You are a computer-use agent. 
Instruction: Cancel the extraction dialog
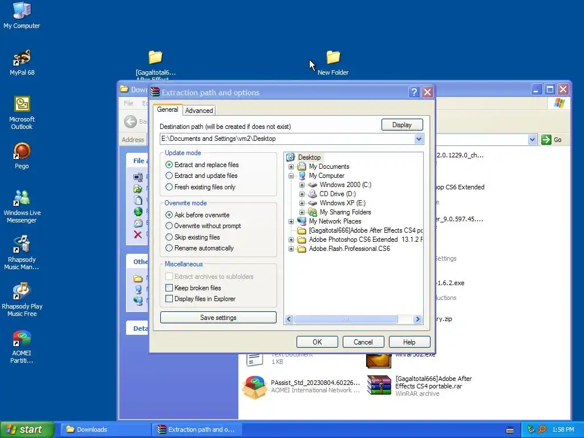363,342
